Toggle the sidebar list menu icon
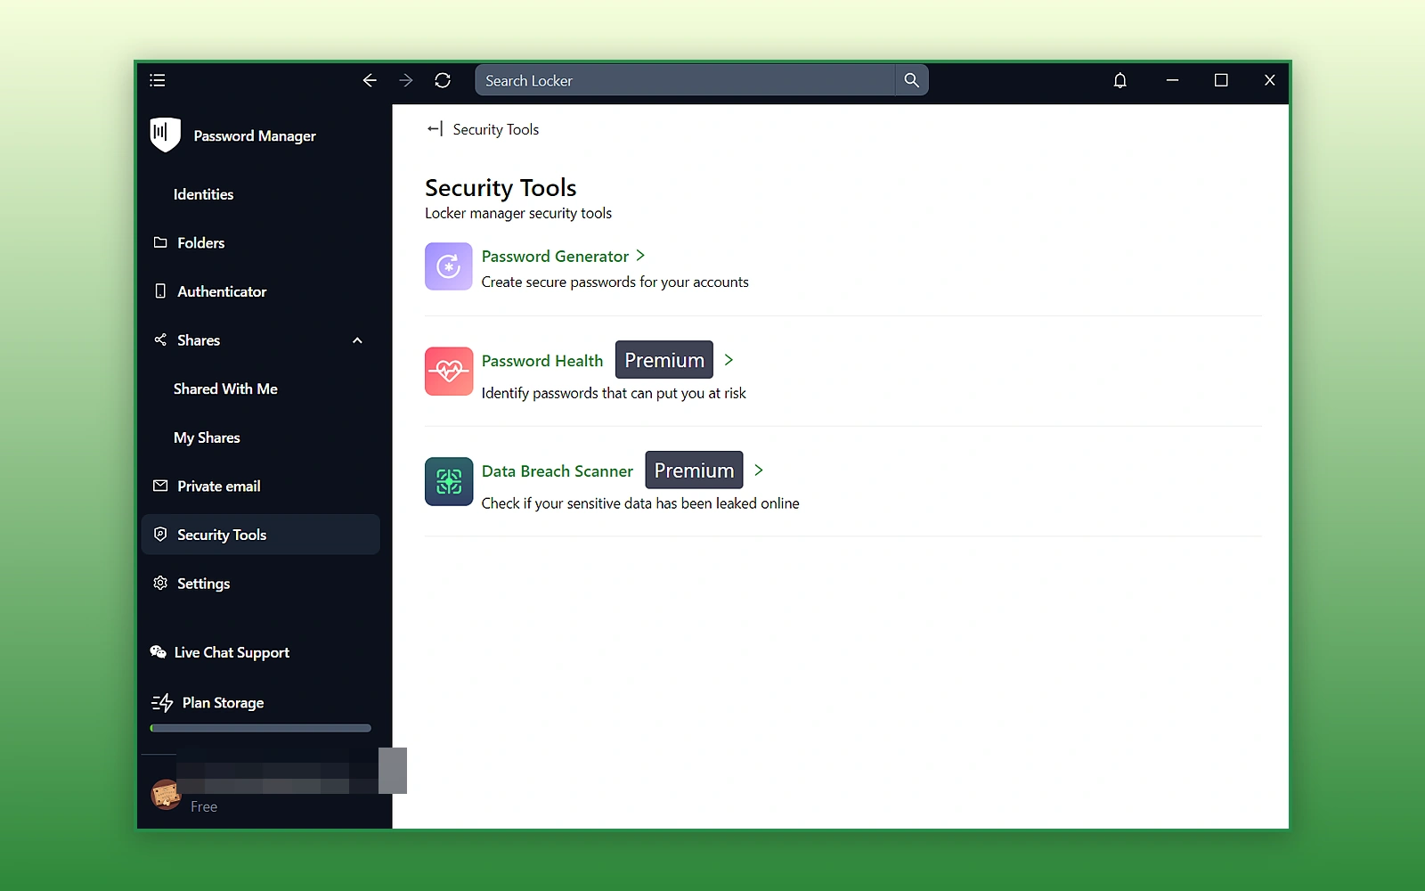Image resolution: width=1425 pixels, height=891 pixels. pos(158,80)
